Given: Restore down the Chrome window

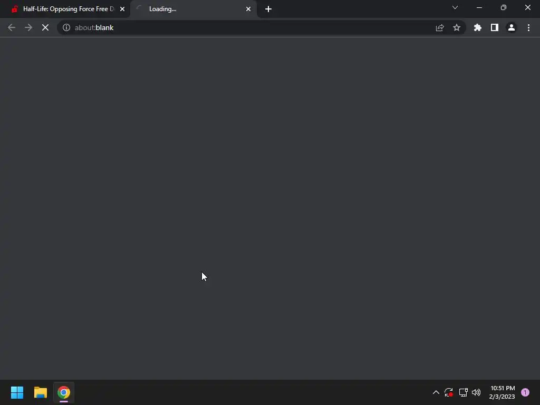Looking at the screenshot, I should point(504,7).
